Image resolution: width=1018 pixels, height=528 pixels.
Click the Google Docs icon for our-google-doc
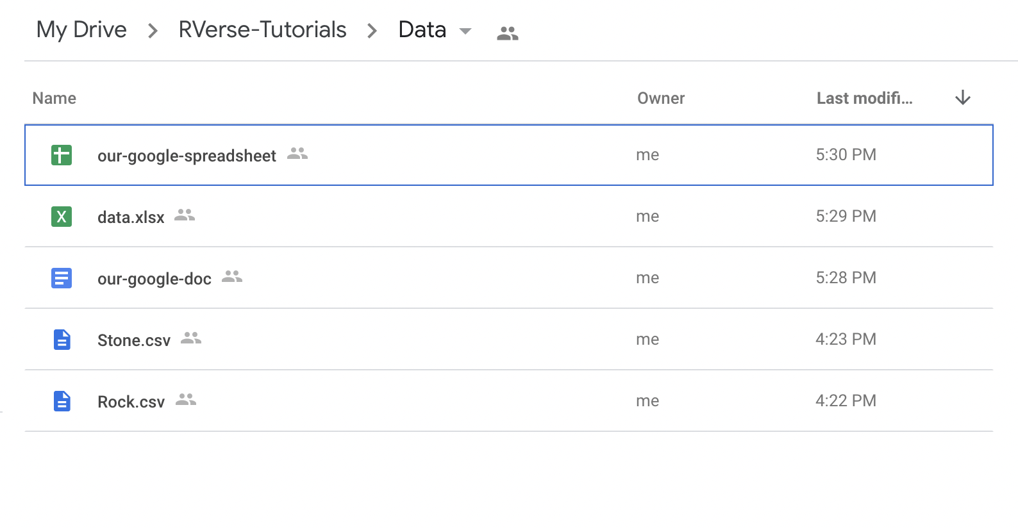tap(62, 278)
